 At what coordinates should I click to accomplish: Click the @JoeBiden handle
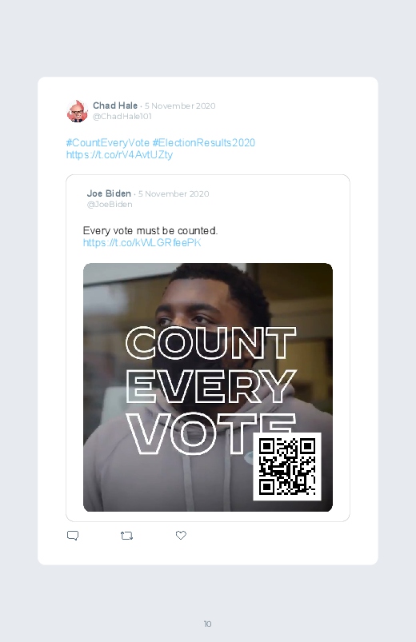[x=110, y=205]
